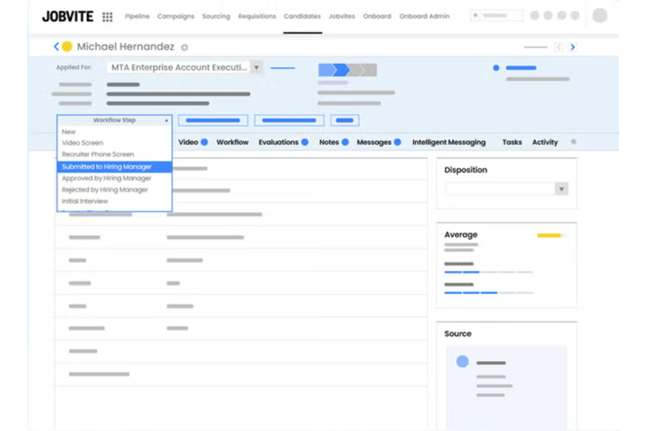646x431 pixels.
Task: Click the gray dot after the Activity tab
Action: (573, 141)
